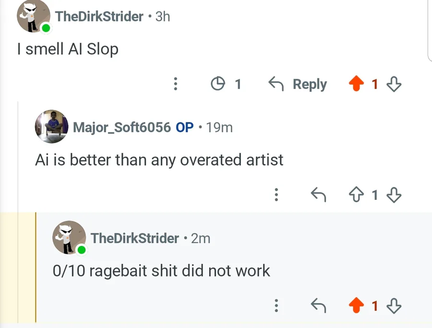The width and height of the screenshot is (432, 328).
Task: Open three-dot menu on ragebait comment
Action: click(276, 305)
